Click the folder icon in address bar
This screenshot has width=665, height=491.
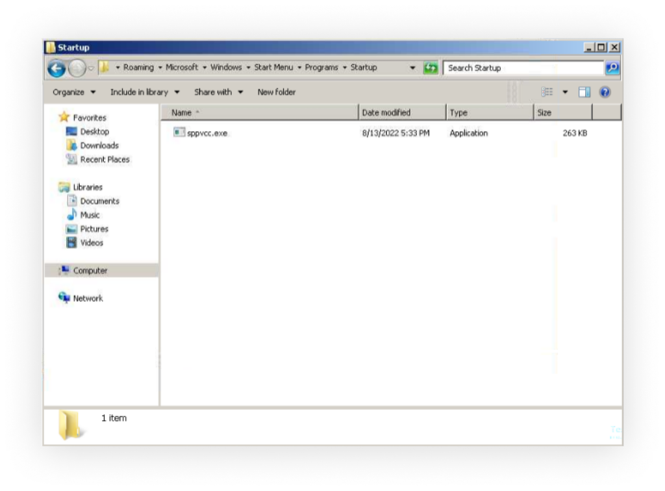[x=104, y=67]
